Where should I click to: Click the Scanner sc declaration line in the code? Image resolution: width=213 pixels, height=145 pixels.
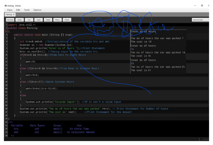[46, 45]
